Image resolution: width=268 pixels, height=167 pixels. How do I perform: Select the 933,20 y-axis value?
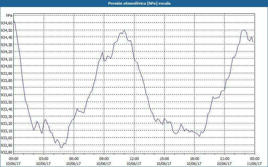(x=6, y=124)
